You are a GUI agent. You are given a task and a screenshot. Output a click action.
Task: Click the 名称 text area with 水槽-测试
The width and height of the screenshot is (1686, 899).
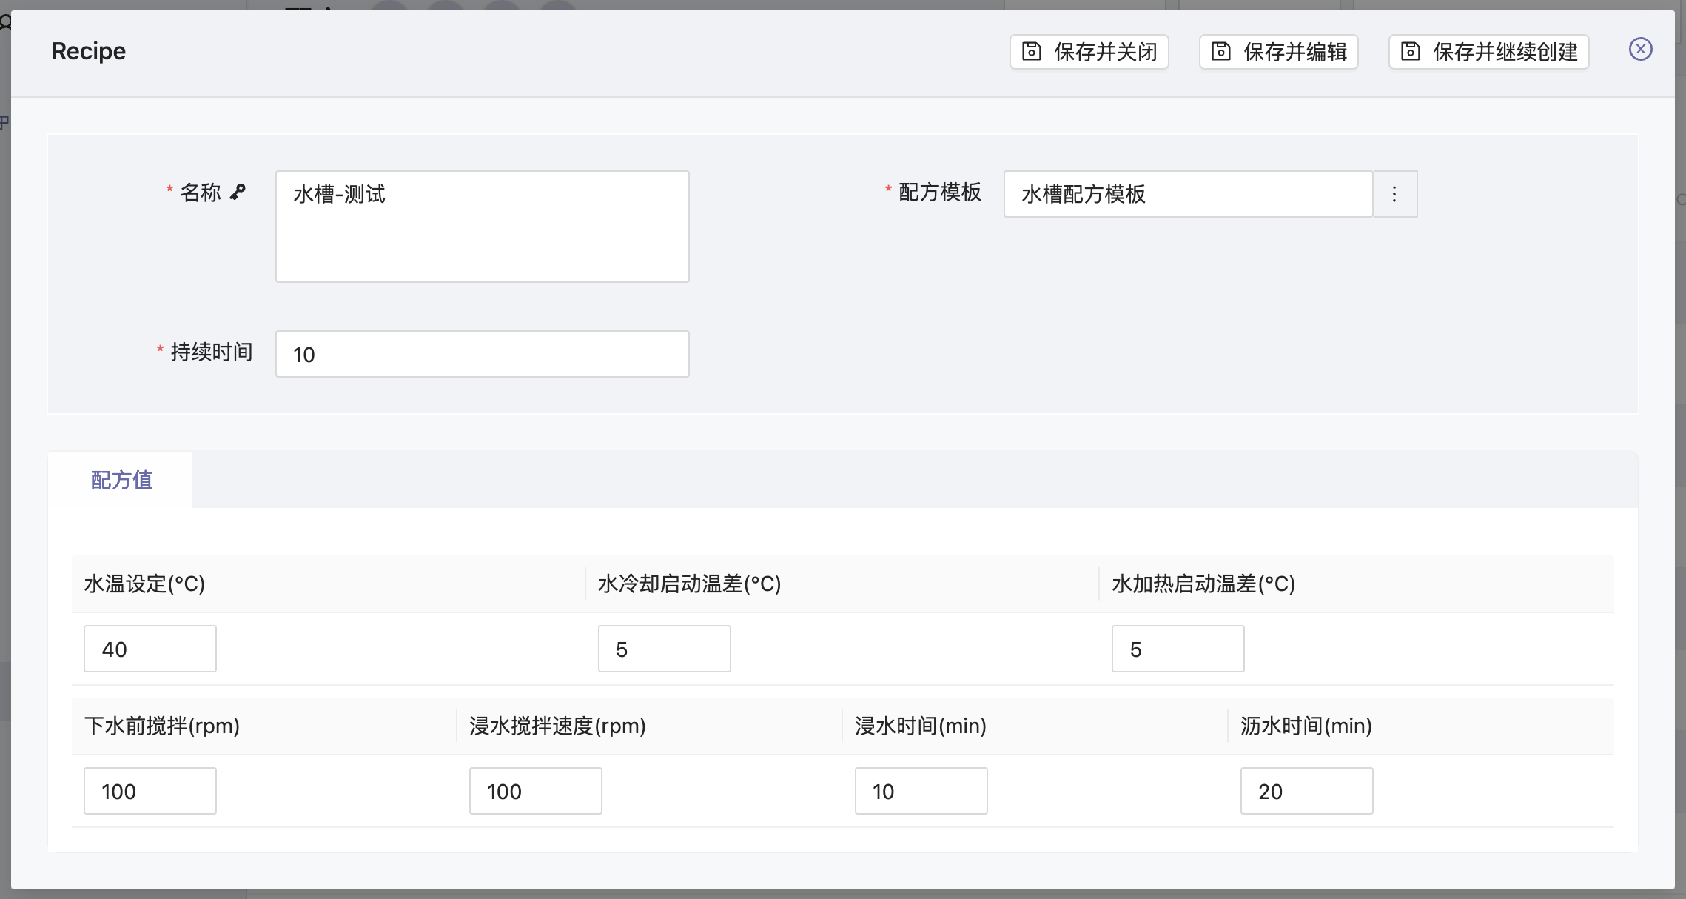pyautogui.click(x=482, y=226)
